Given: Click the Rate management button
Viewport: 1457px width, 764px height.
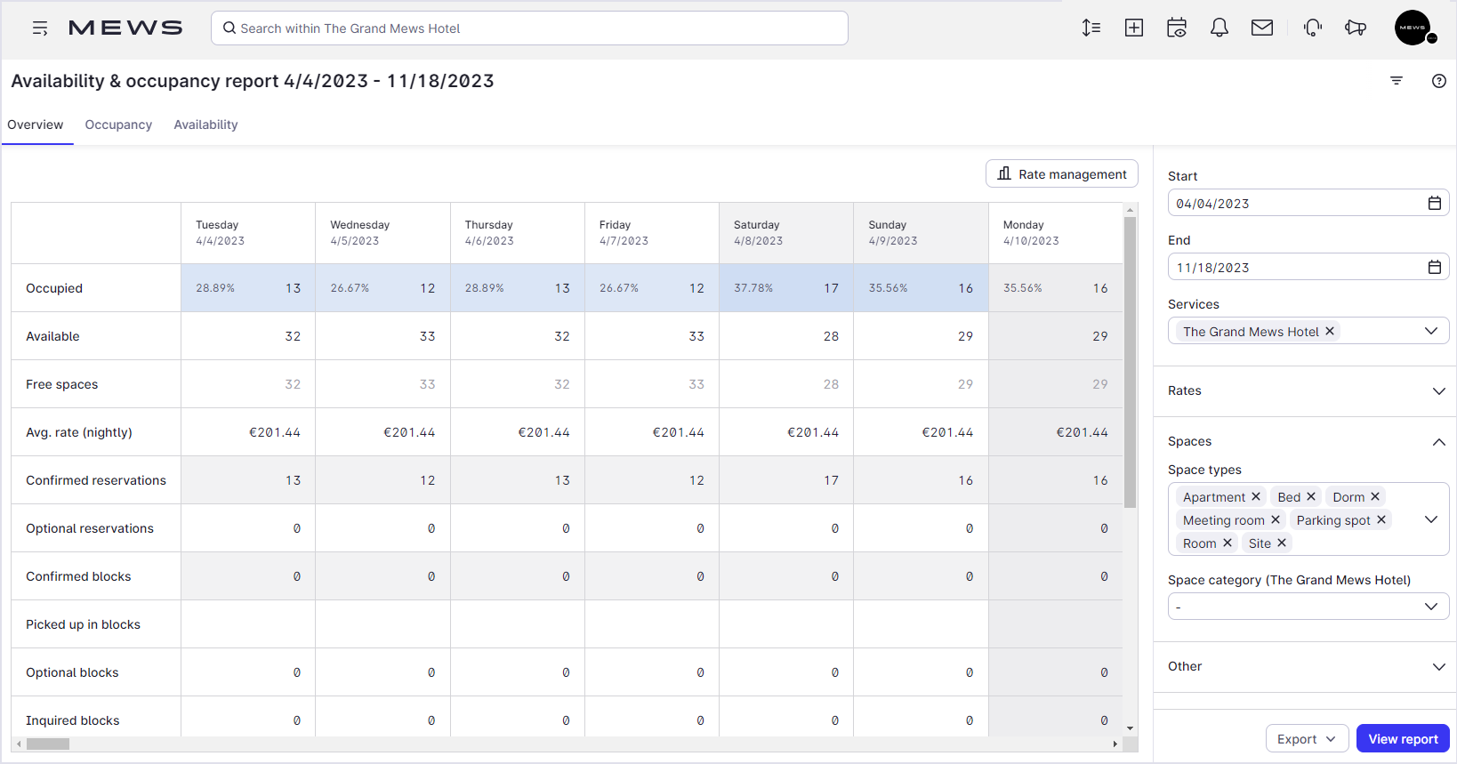Looking at the screenshot, I should [1062, 174].
